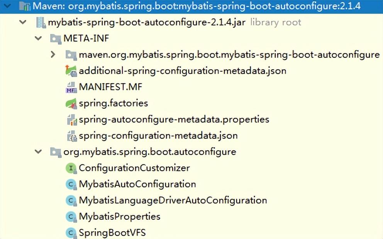Image resolution: width=383 pixels, height=239 pixels.
Task: Click the 'library root' label
Action: (x=276, y=22)
